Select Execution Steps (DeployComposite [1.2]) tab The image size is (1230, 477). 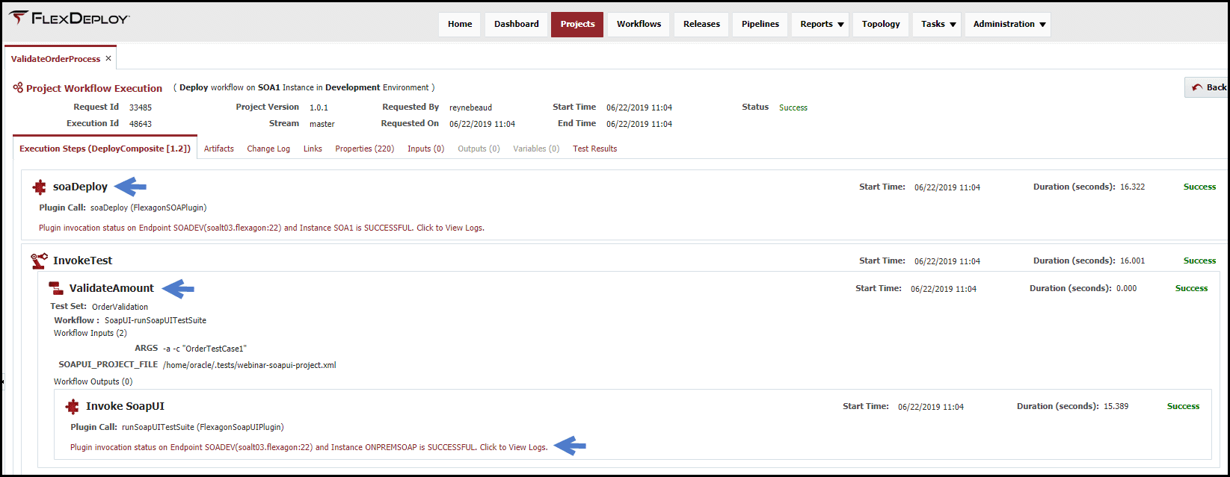click(x=105, y=149)
